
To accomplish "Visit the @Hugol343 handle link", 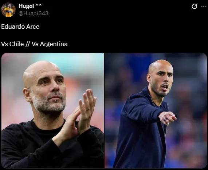I will click(34, 13).
